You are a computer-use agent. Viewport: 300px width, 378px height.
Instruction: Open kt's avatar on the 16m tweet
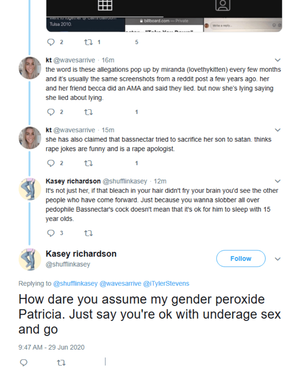[30, 68]
